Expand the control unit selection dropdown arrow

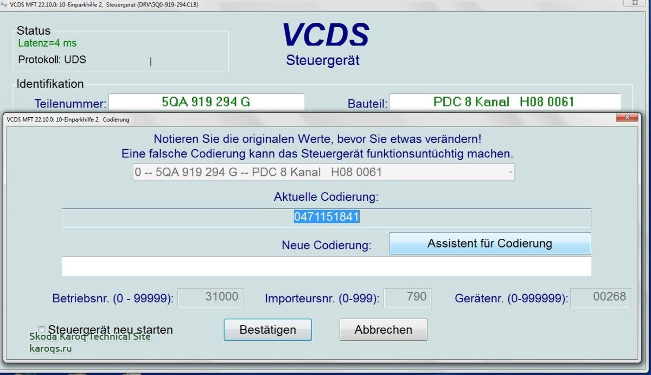pos(510,173)
